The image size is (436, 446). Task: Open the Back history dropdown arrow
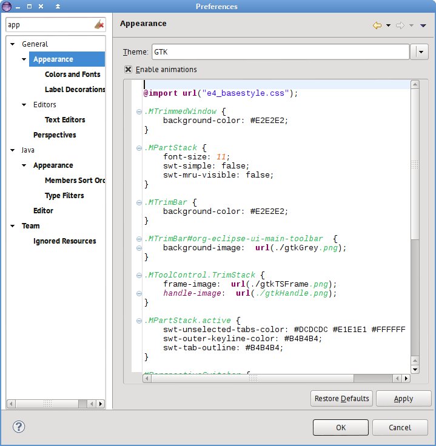(x=388, y=25)
